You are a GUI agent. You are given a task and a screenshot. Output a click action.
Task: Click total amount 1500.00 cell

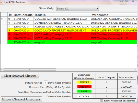pos(126,91)
